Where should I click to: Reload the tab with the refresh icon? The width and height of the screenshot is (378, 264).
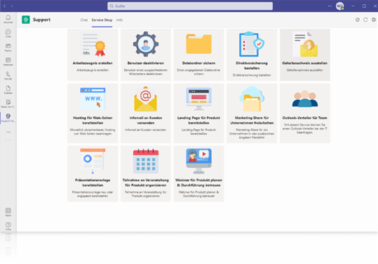coord(365,20)
